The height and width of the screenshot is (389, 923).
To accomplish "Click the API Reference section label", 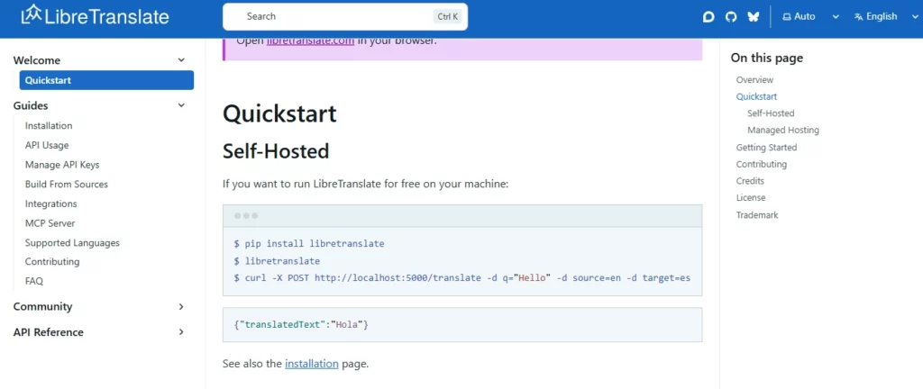I will [x=49, y=332].
